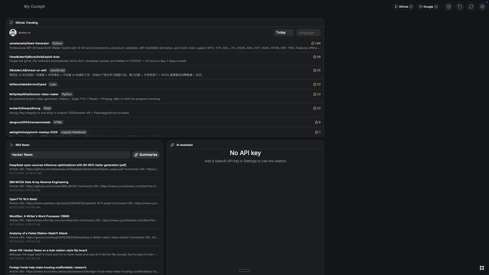This screenshot has height=275, width=489.
Task: Click the Luau language tag
Action: (x=53, y=84)
